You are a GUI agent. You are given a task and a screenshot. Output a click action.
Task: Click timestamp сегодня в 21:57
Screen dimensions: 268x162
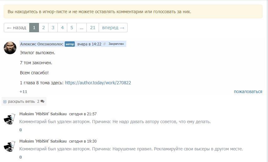click(x=83, y=114)
